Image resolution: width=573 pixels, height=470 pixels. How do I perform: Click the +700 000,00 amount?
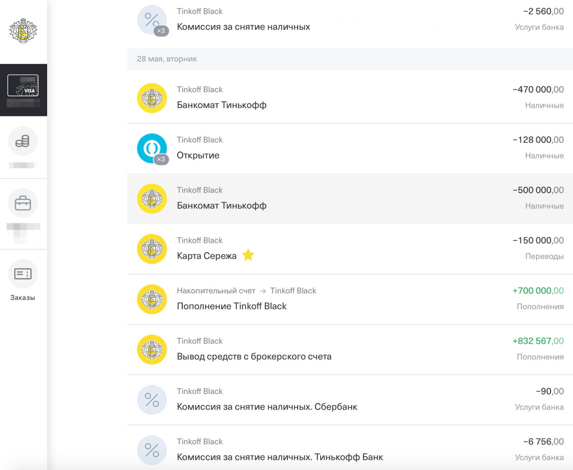[x=538, y=291]
